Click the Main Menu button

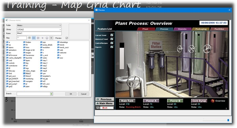[105, 103]
